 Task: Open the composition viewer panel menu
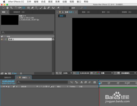click(76, 12)
